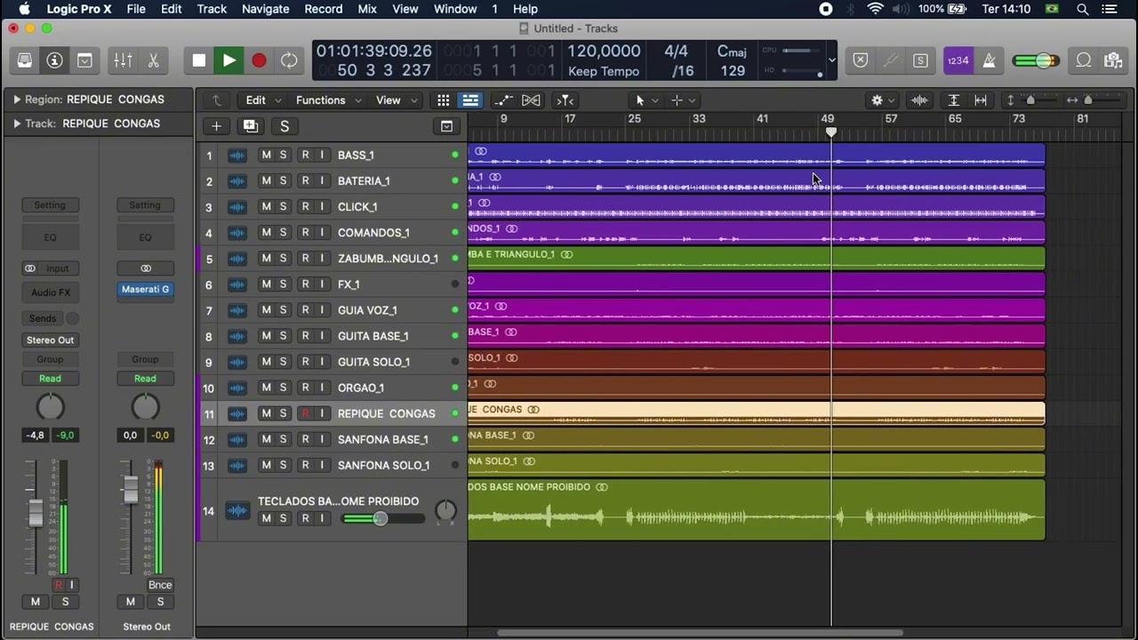Add a new track with plus button
The image size is (1138, 640).
point(216,126)
